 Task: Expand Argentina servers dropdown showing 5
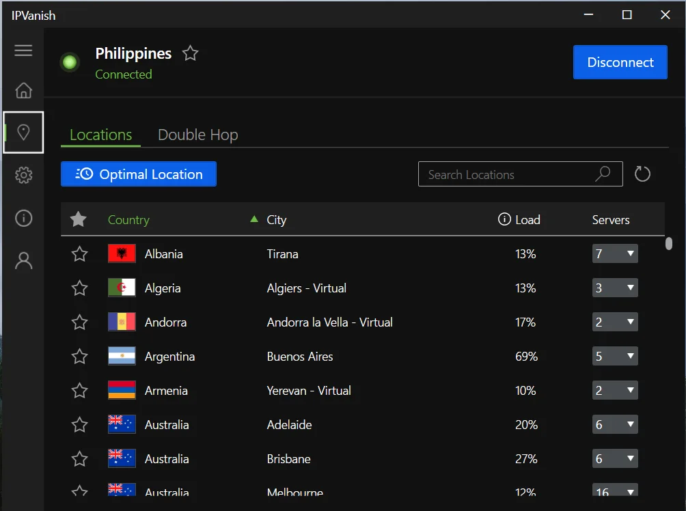tap(615, 356)
